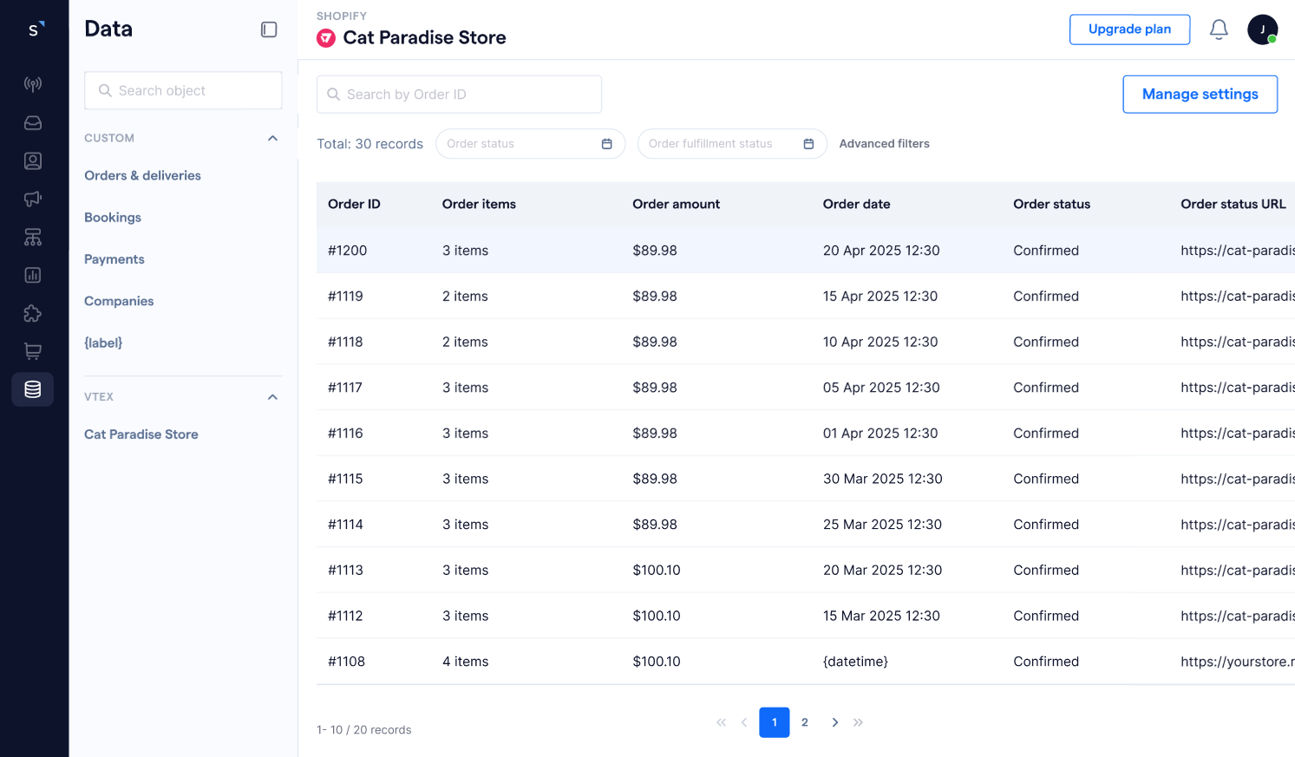Click date 30 Mar 2025 12:30
The width and height of the screenshot is (1295, 757).
coord(882,479)
